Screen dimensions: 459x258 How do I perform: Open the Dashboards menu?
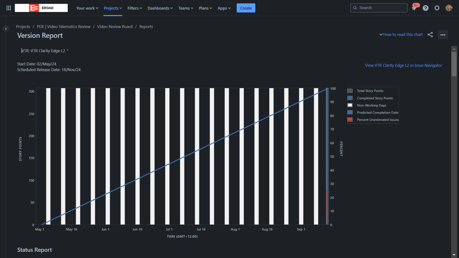[160, 8]
